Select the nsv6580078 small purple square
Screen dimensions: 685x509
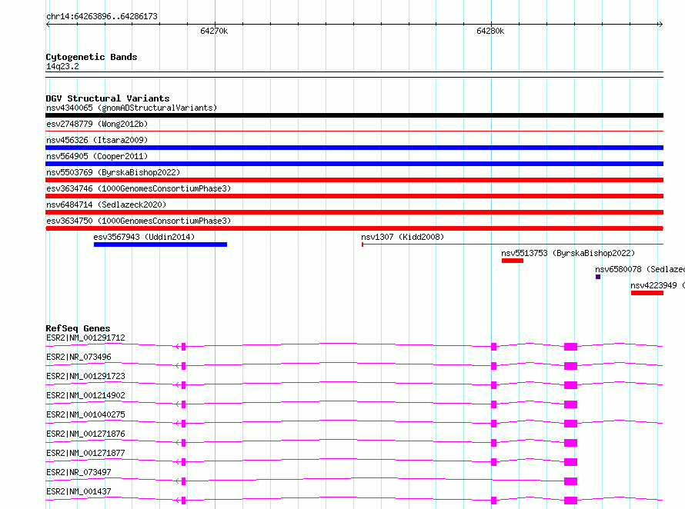coord(598,277)
